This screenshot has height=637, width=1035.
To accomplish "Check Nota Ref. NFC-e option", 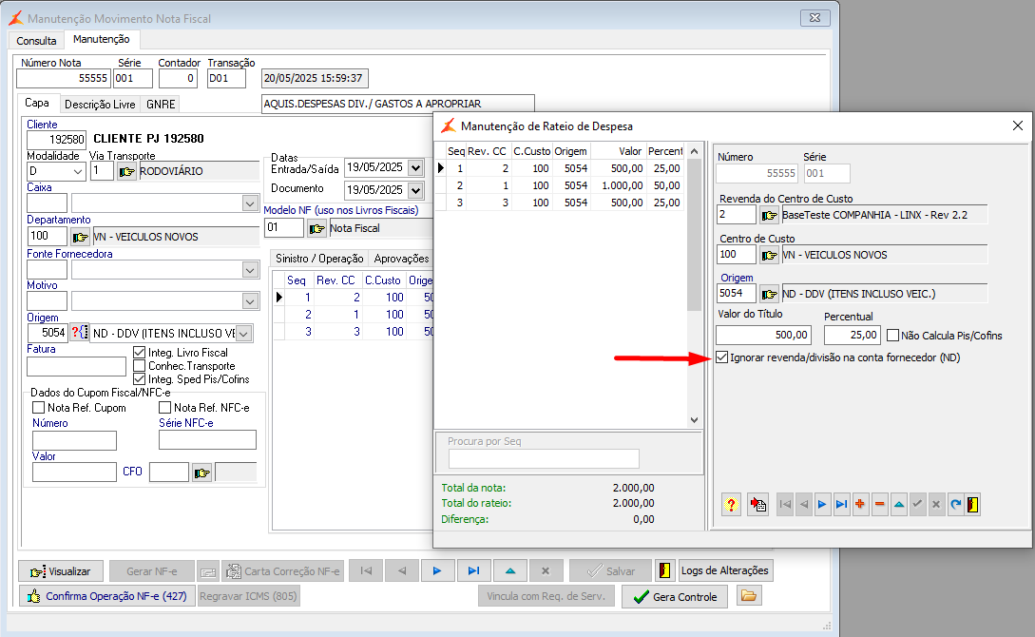I will (x=165, y=408).
